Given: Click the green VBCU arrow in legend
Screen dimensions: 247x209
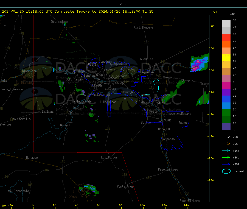Looking at the screenshot, I should (226, 157).
